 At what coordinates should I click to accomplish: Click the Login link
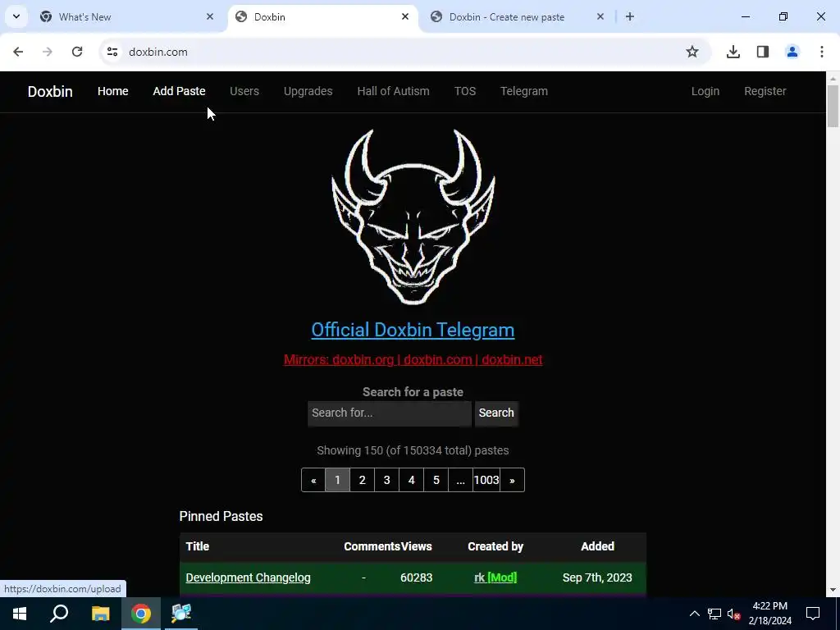(x=705, y=91)
